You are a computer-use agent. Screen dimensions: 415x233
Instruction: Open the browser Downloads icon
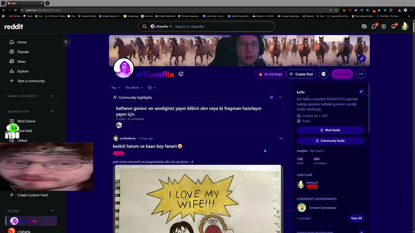tap(399, 10)
